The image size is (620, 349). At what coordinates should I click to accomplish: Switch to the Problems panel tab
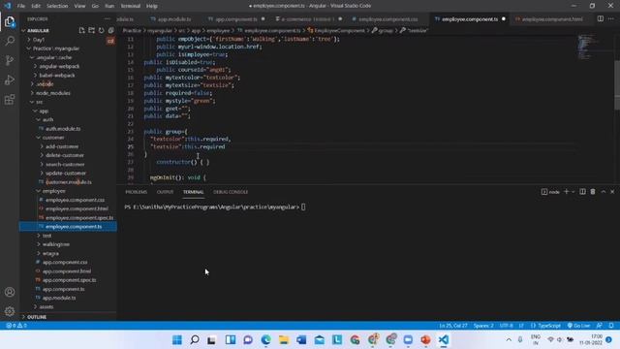pos(136,192)
